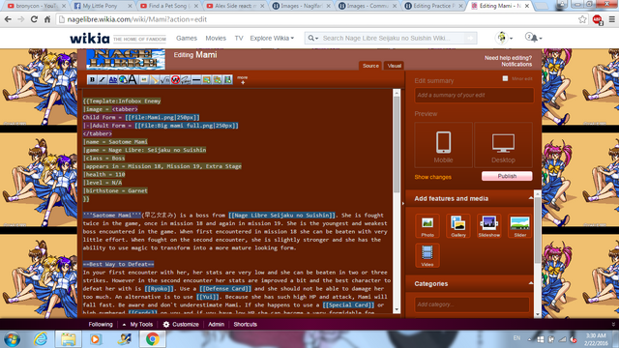
Task: Bookmark page with star icon
Action: [582, 19]
